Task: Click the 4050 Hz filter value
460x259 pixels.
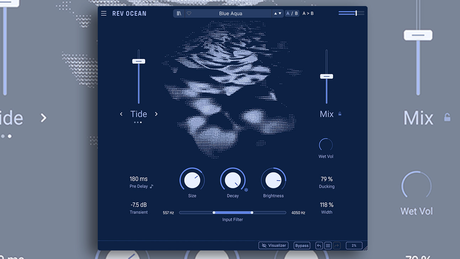Action: [298, 213]
